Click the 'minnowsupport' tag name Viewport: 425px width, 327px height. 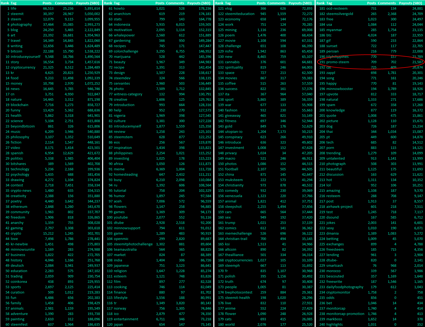[x=127, y=228]
